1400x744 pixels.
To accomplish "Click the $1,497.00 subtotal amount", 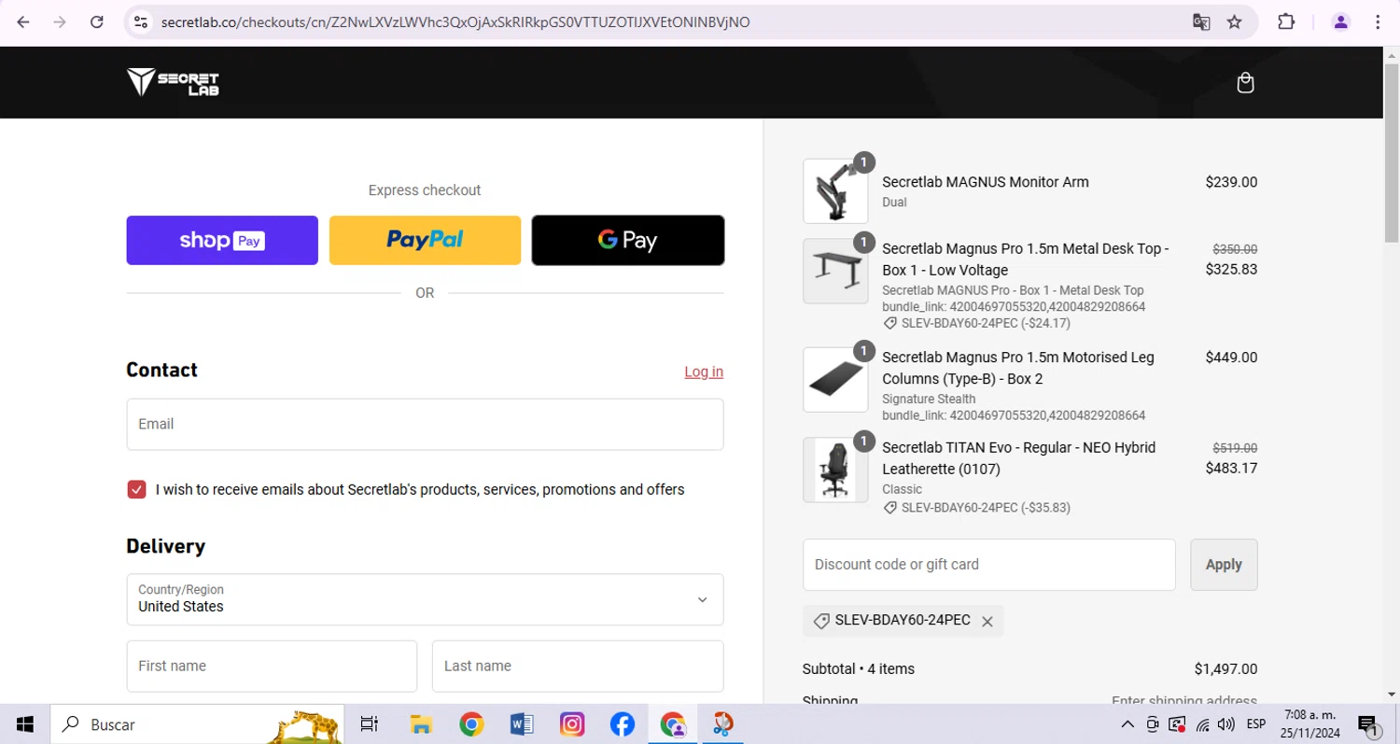I will click(x=1225, y=669).
